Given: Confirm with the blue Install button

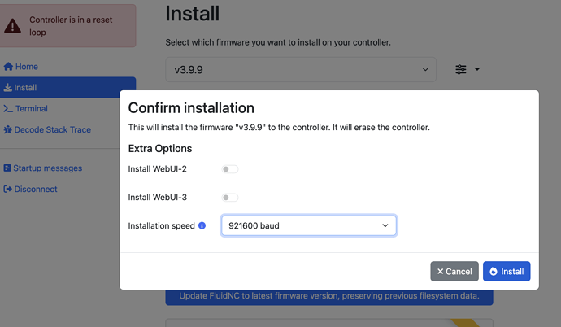Looking at the screenshot, I should 507,271.
